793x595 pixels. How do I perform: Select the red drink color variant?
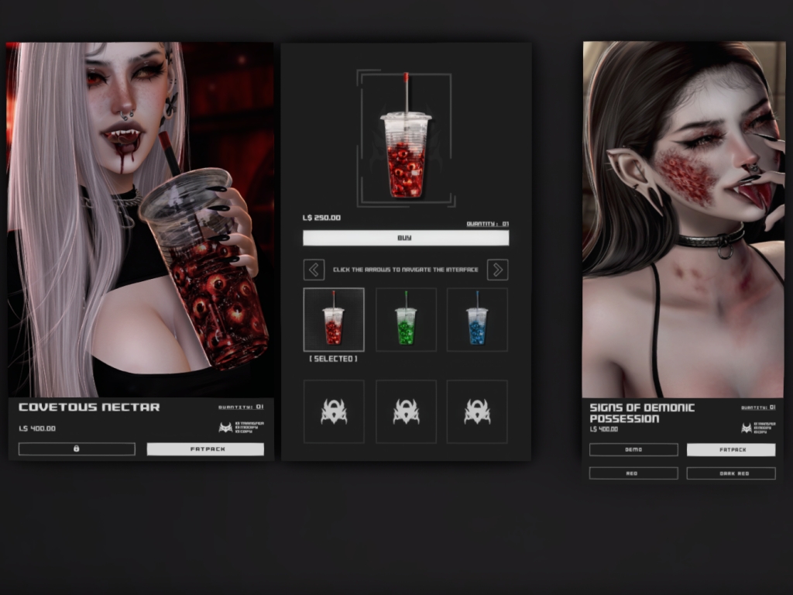click(x=334, y=319)
